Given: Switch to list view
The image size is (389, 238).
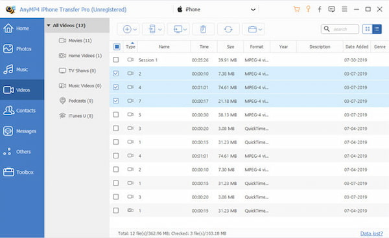Looking at the screenshot, I should [377, 29].
